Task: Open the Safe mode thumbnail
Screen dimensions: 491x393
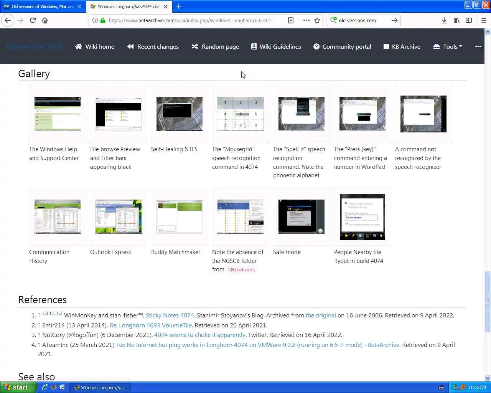Action: pyautogui.click(x=302, y=217)
